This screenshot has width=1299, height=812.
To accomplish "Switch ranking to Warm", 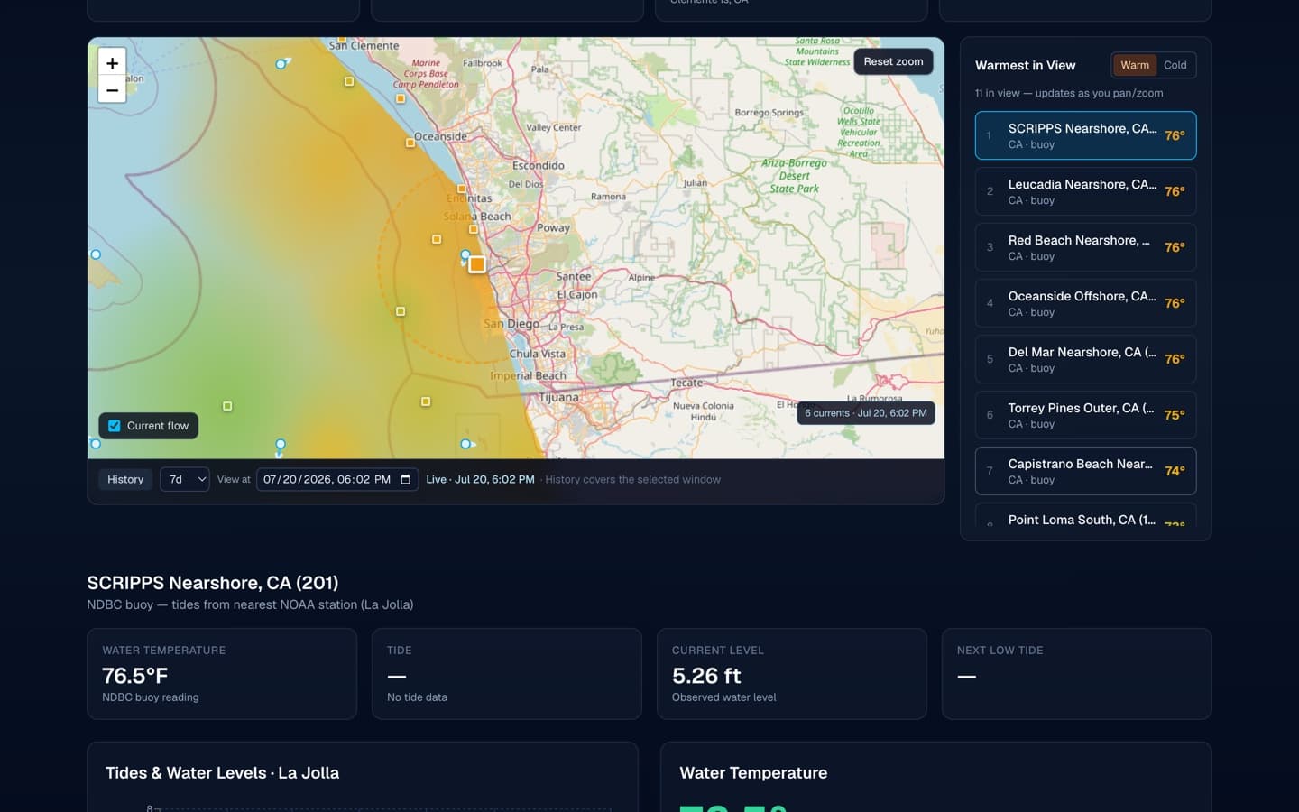I will (1135, 65).
